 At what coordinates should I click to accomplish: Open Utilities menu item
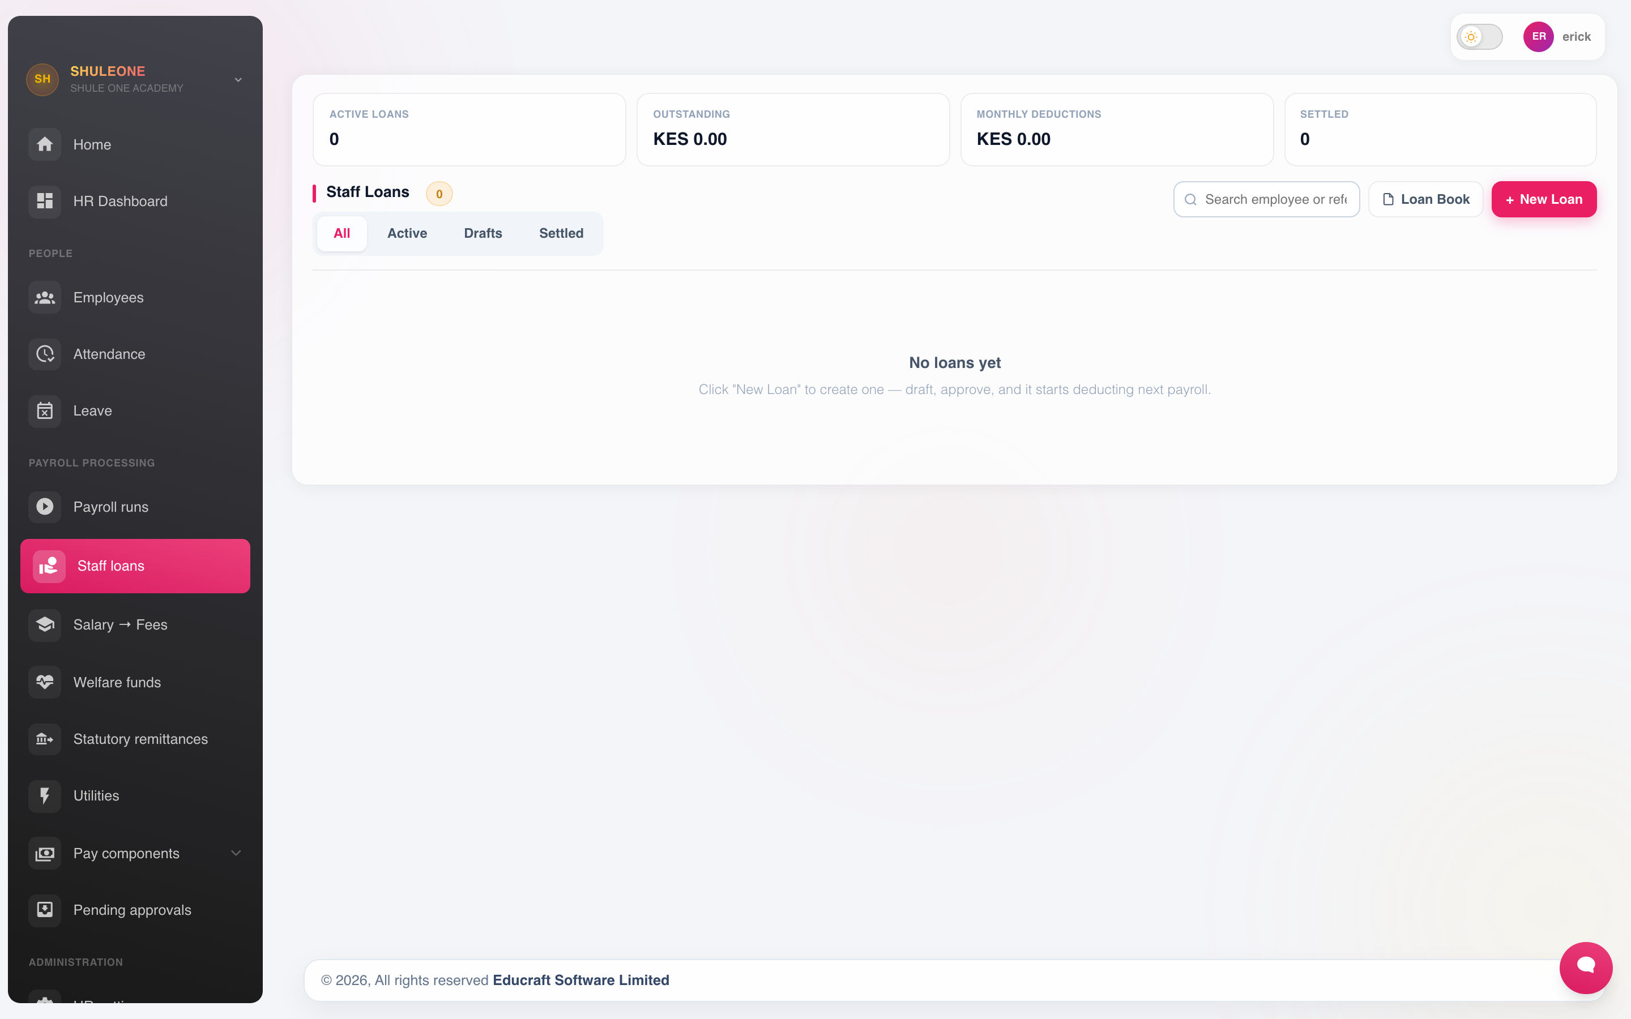click(135, 796)
